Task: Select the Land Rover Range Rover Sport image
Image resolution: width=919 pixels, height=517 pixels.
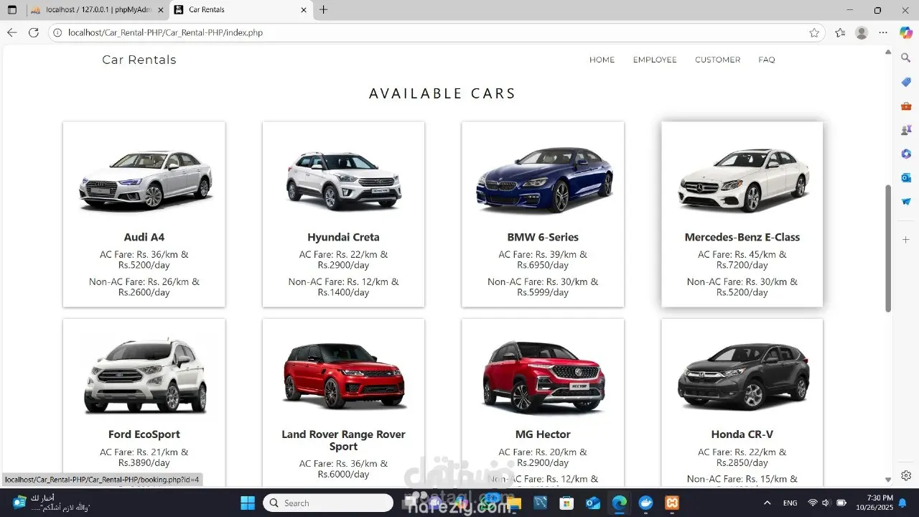Action: (x=344, y=376)
